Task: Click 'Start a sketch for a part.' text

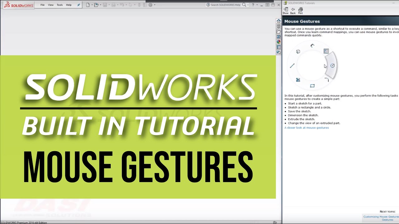Action: [x=305, y=103]
